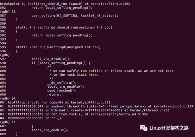Image resolution: width=195 pixels, height=137 pixels.
Task: Click the __do_softirq() call at line 603
Action: point(62,83)
